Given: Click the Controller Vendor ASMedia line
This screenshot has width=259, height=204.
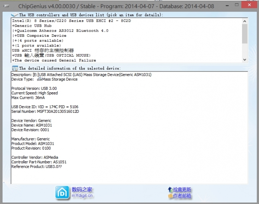Looking at the screenshot, I should 35,157.
